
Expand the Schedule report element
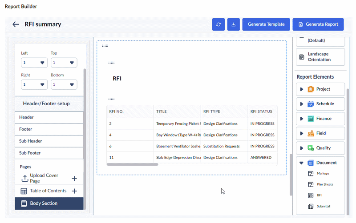[x=302, y=104]
